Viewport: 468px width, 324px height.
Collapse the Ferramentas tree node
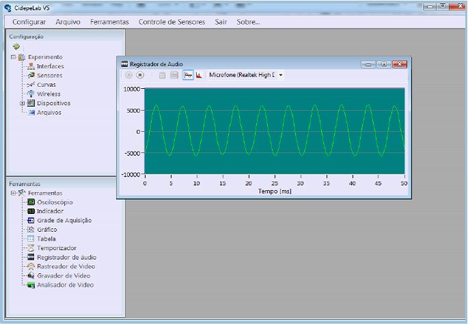13,193
